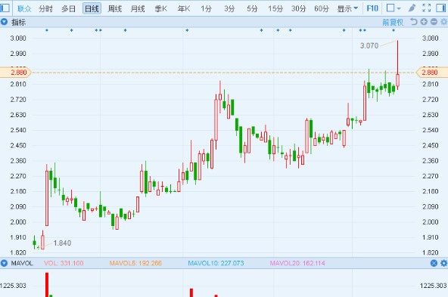
Task: Open indicator bar settings gear
Action: 443,22
